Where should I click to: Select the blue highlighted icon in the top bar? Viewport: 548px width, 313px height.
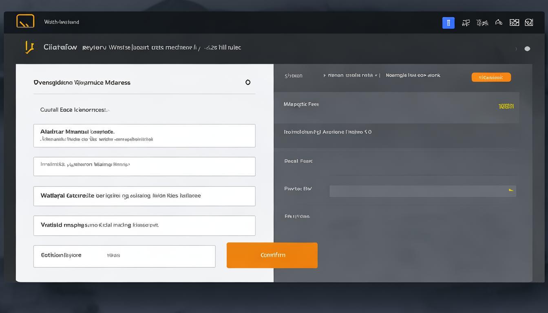coord(448,23)
